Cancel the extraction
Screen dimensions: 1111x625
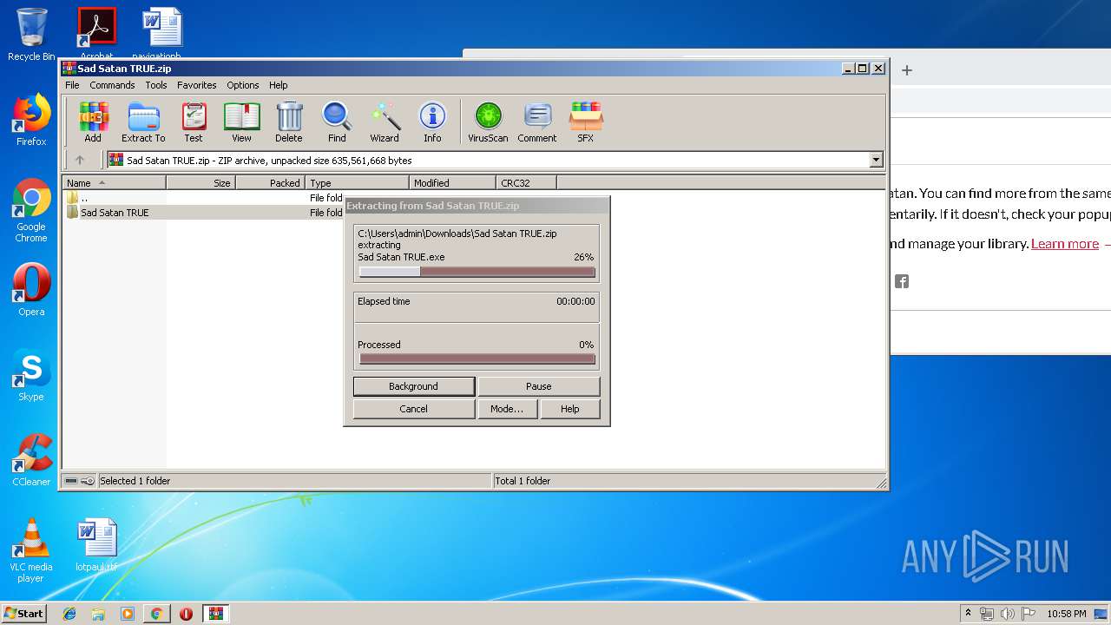[413, 409]
